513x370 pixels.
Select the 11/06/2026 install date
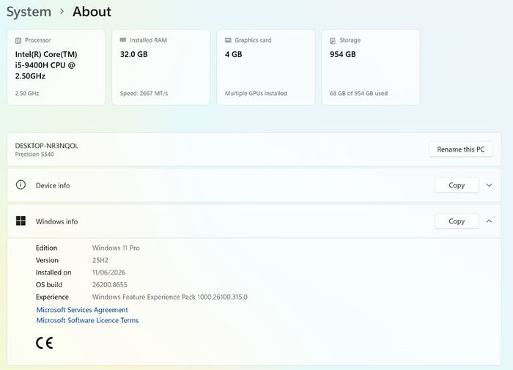(108, 273)
